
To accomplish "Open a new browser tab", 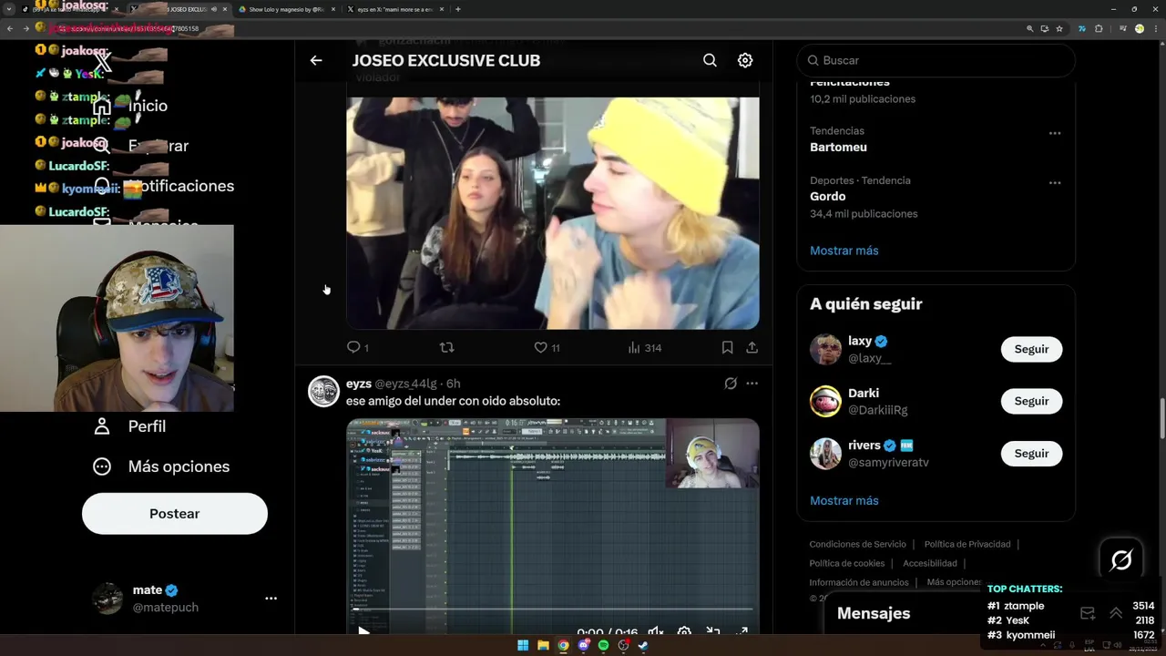I will tap(457, 9).
